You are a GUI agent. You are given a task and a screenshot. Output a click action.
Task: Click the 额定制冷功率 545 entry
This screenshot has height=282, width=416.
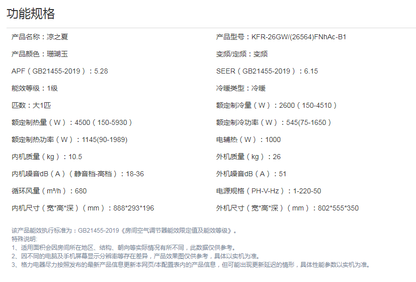coord(274,122)
